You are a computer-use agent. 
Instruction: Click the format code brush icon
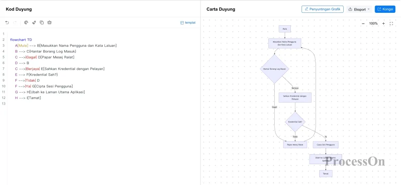[34, 22]
